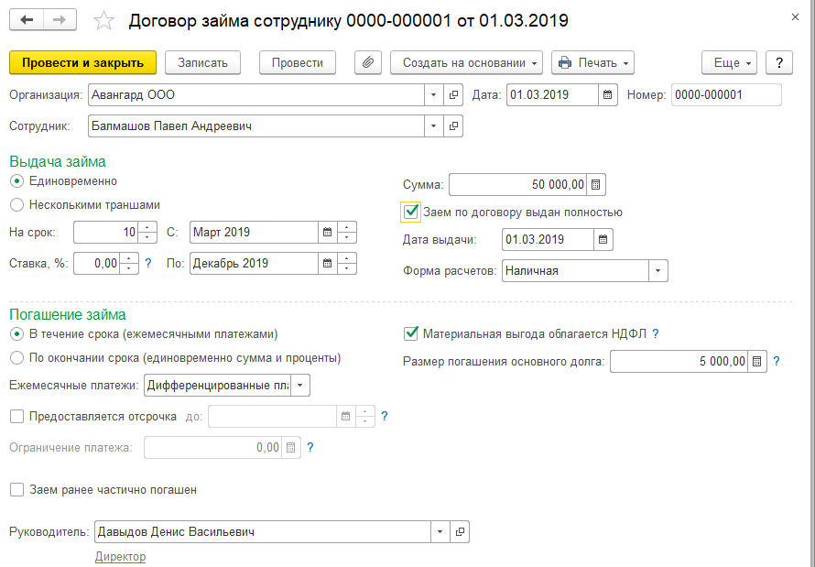Image resolution: width=815 pixels, height=567 pixels.
Task: Select По окончании срока repayment option
Action: (17, 358)
